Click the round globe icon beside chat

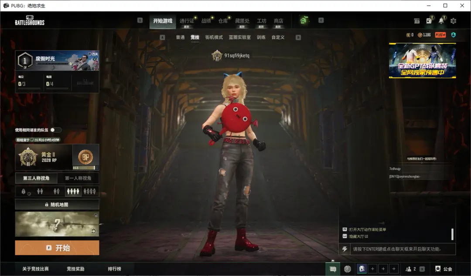[x=348, y=269]
